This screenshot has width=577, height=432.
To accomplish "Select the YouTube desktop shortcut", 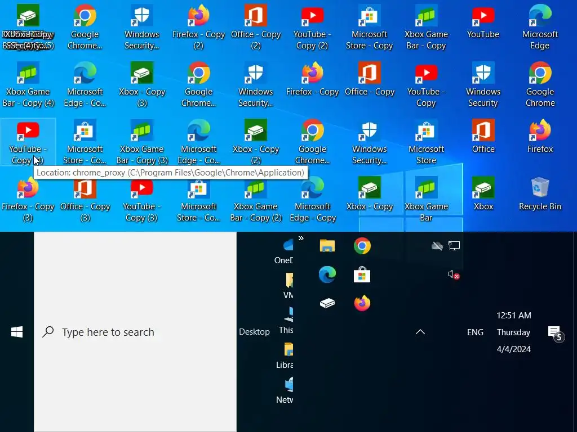I will [x=483, y=22].
